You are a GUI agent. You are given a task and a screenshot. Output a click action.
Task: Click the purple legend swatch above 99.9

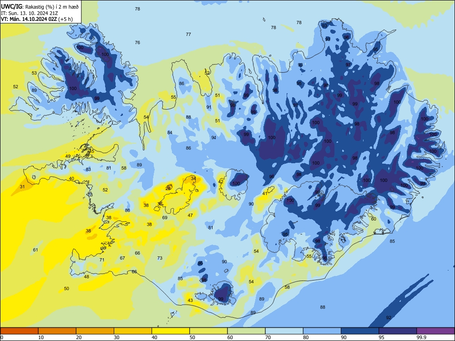pyautogui.click(x=435, y=331)
